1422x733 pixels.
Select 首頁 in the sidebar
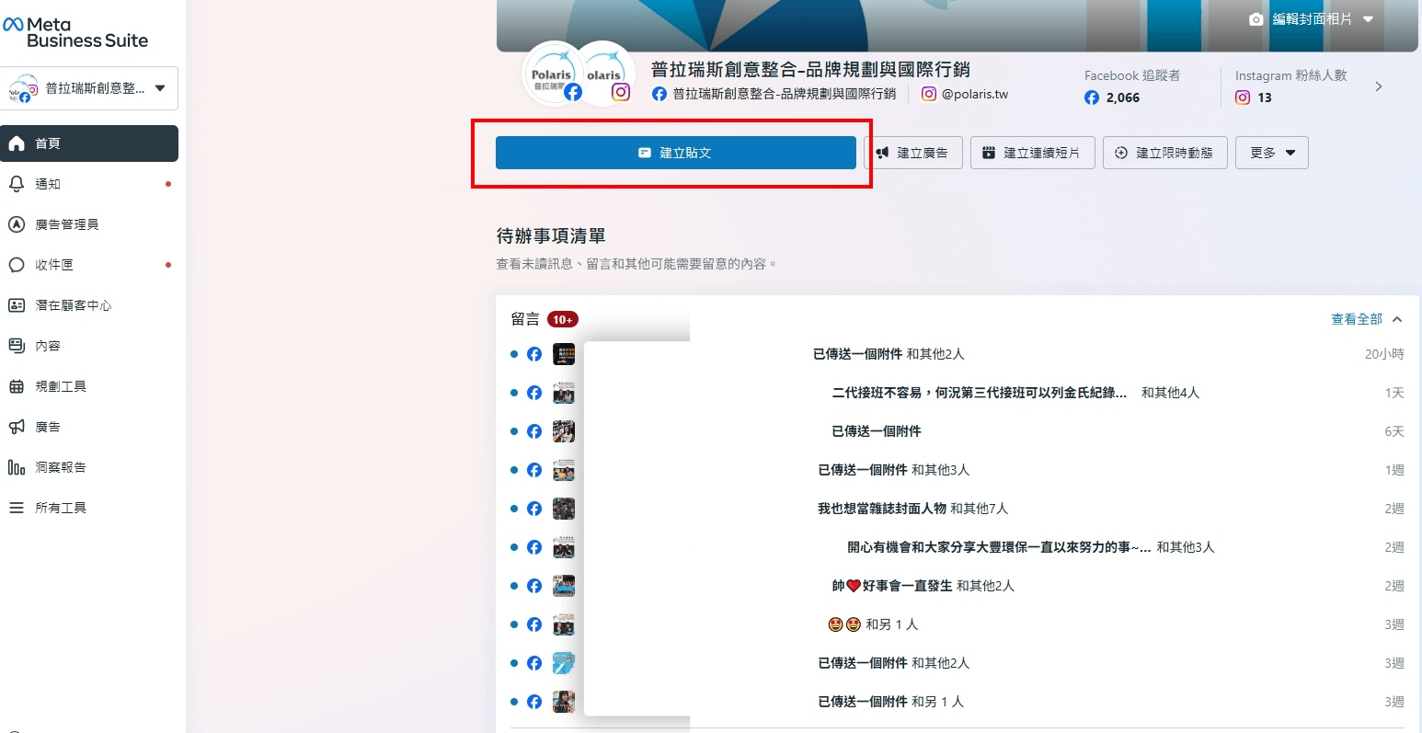tap(89, 143)
